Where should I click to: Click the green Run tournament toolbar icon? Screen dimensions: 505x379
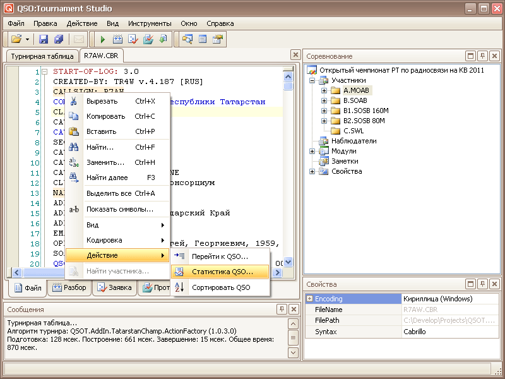[103, 39]
